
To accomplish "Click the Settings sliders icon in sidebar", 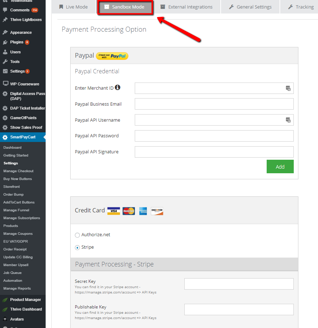I will coord(5,71).
